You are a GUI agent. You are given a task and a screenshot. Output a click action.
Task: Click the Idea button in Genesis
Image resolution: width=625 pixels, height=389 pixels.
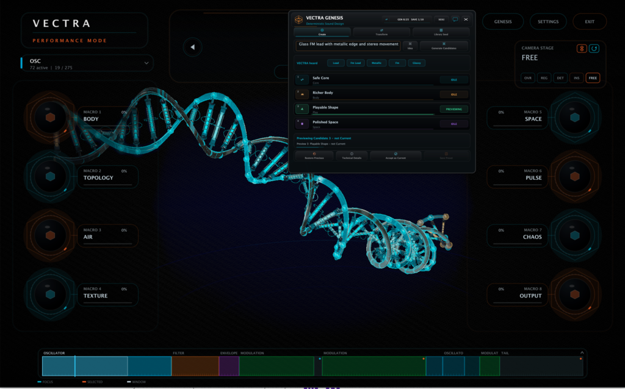pos(410,46)
